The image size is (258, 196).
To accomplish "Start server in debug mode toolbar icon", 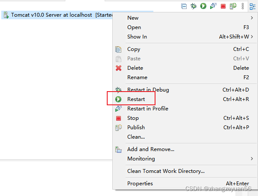I will tap(193, 6).
